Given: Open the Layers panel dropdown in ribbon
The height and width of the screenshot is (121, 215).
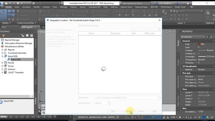Looking at the screenshot, I should coord(181,23).
